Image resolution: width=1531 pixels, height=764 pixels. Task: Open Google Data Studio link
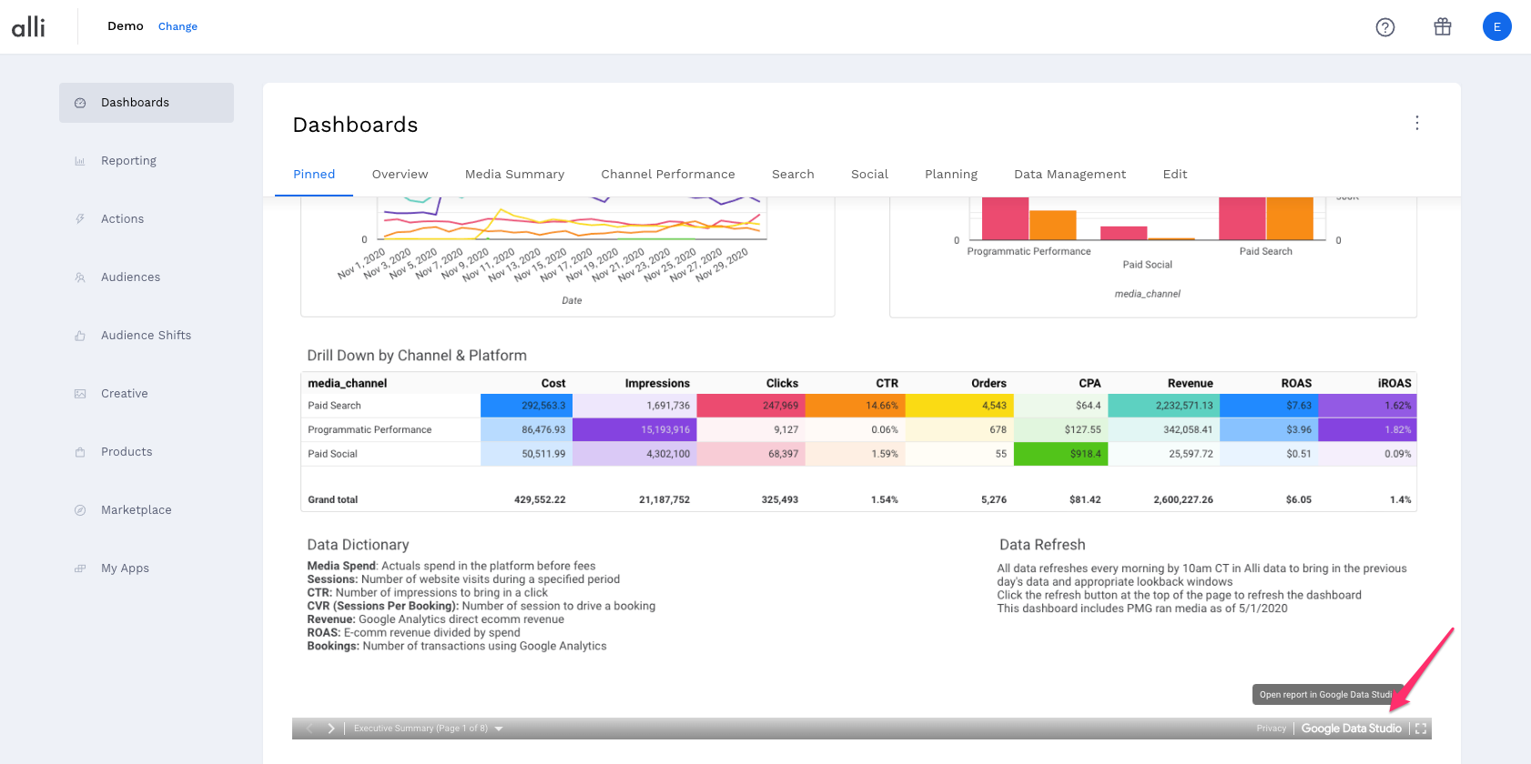tap(1351, 729)
